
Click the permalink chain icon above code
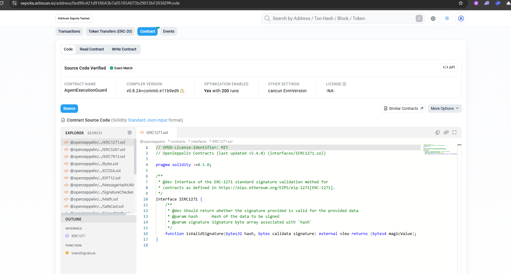[x=446, y=132]
